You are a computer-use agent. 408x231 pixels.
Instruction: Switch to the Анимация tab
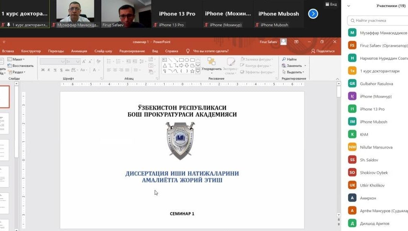pyautogui.click(x=79, y=51)
